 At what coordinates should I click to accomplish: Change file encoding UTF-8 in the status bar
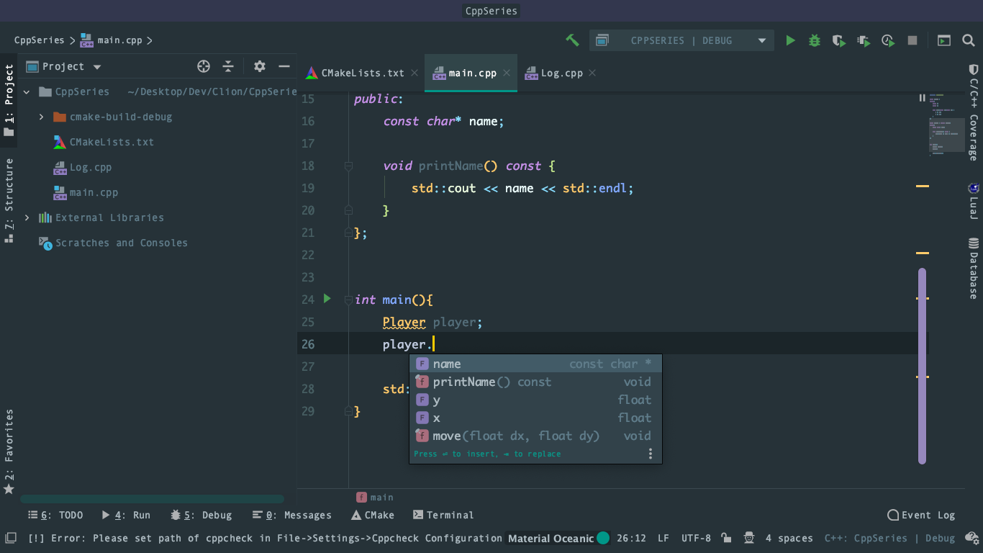click(x=696, y=538)
